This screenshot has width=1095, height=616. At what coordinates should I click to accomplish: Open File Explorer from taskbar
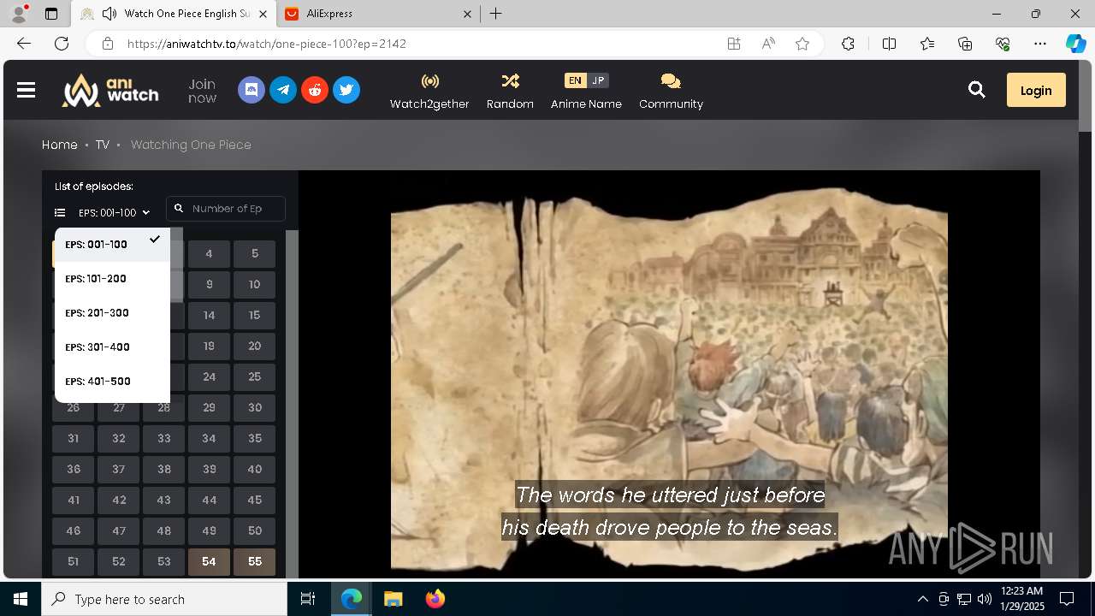pyautogui.click(x=394, y=599)
